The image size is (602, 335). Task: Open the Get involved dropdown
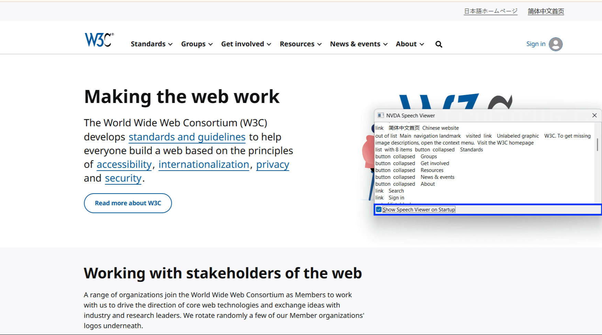click(x=246, y=44)
